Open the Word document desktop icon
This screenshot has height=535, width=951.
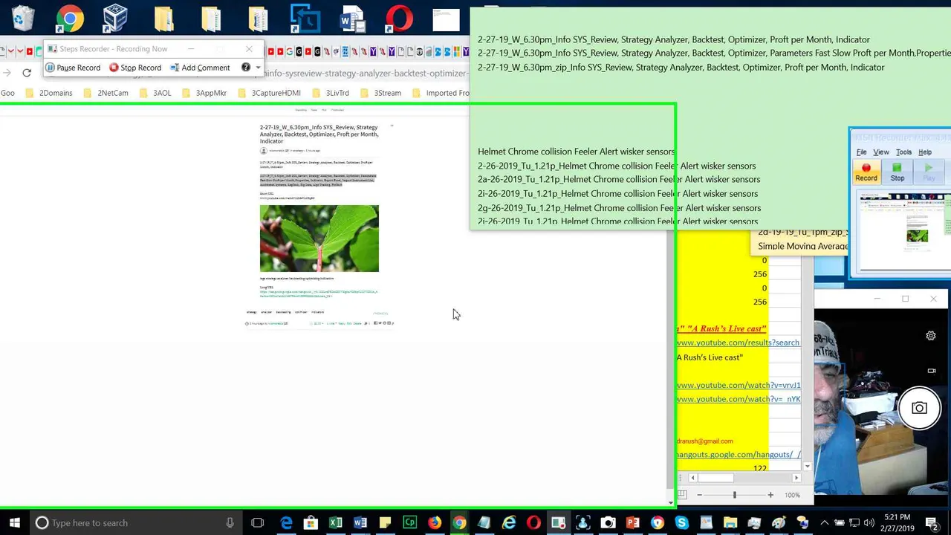(352, 19)
